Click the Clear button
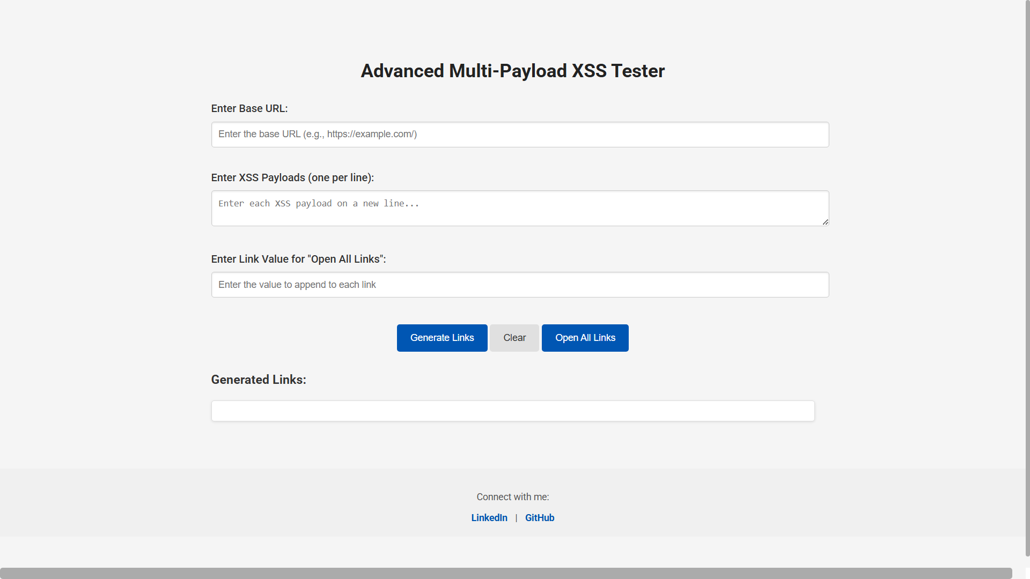Viewport: 1030px width, 579px height. (x=514, y=338)
